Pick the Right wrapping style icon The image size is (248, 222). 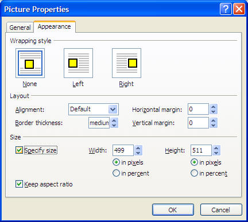[x=126, y=63]
